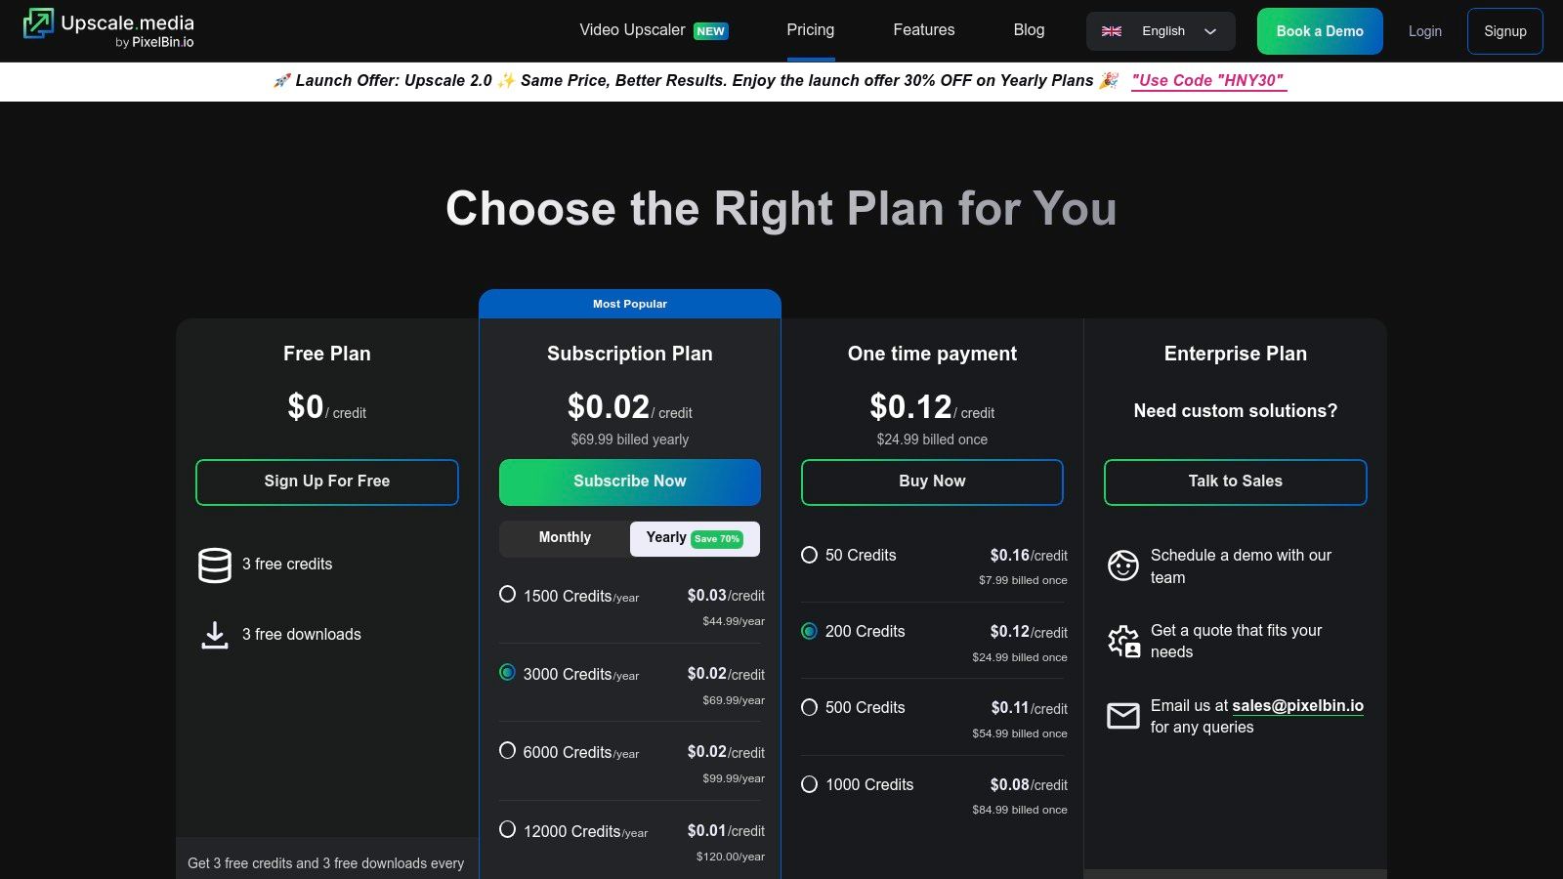This screenshot has height=879, width=1563.
Task: Click the free downloads arrow icon
Action: (x=215, y=635)
